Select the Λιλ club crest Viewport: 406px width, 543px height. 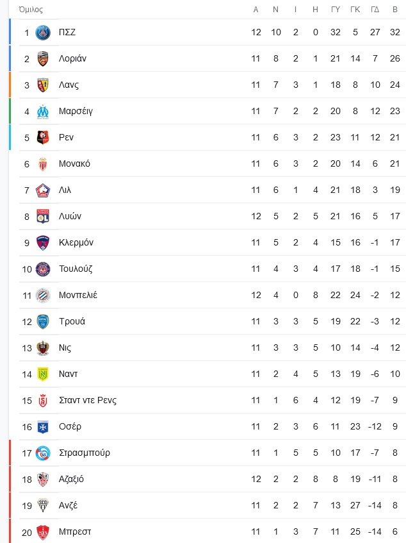click(x=42, y=190)
